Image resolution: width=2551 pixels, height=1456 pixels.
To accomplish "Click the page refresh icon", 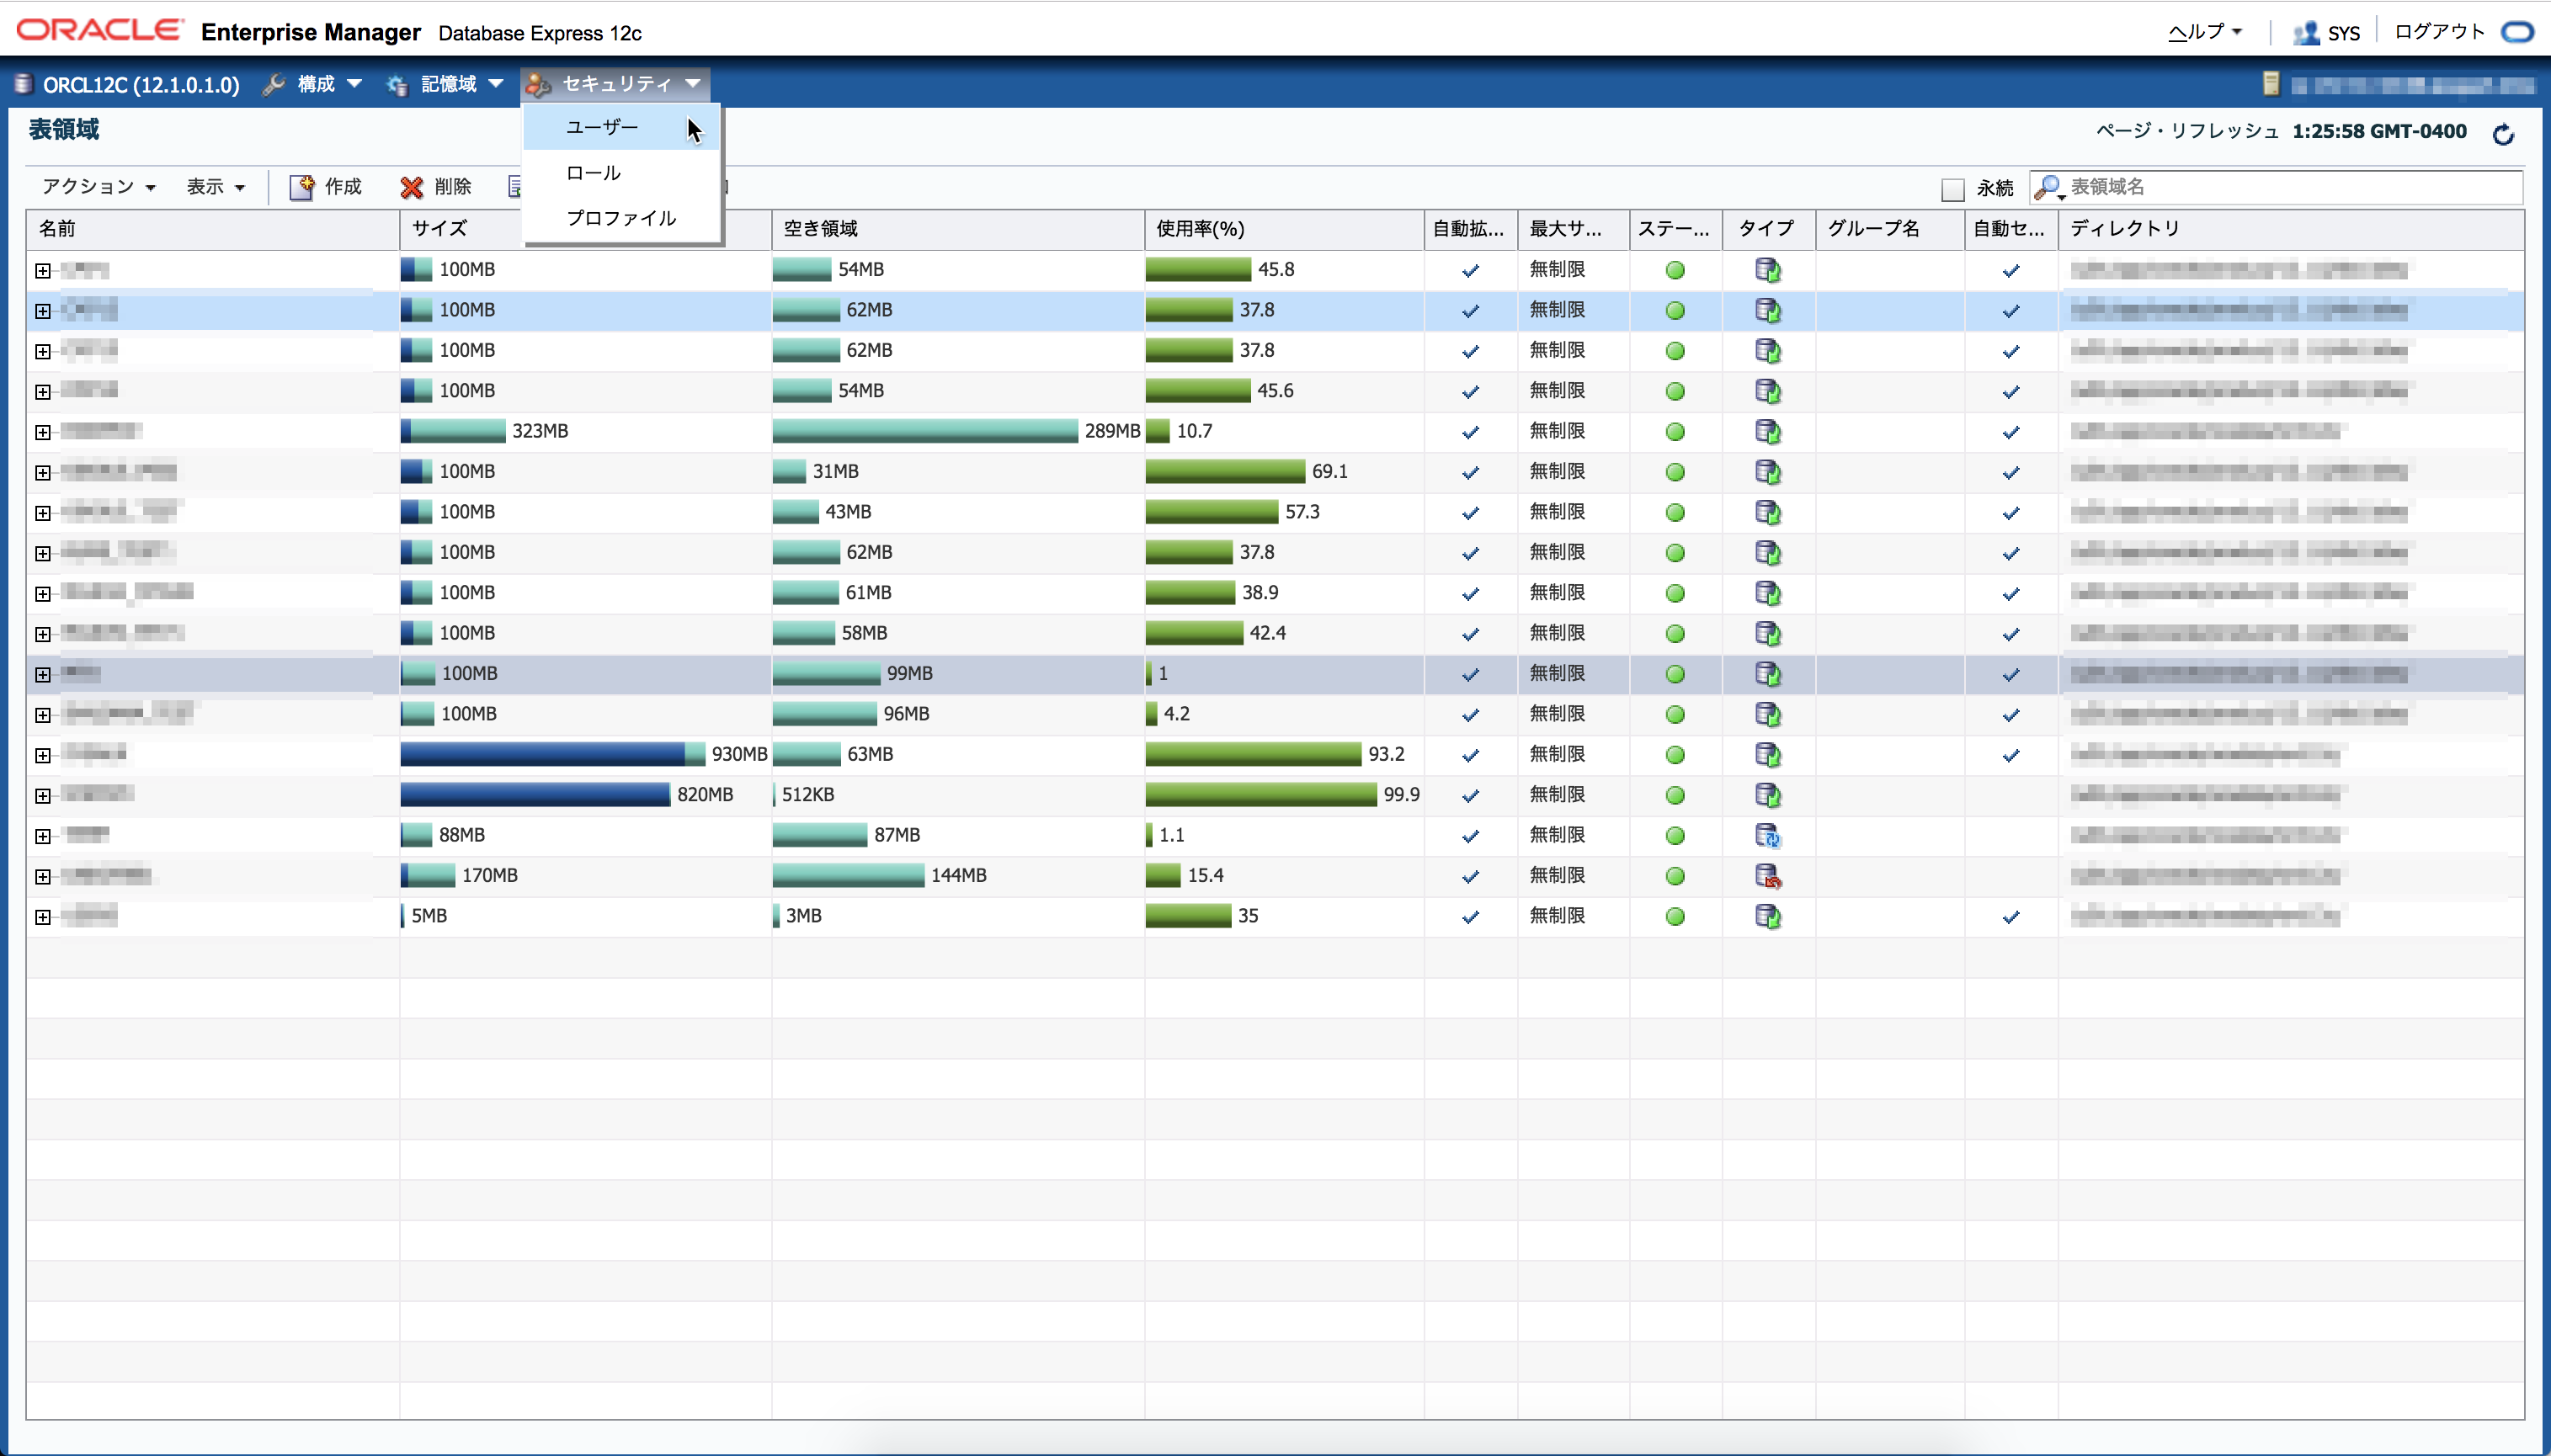I will coord(2503,134).
